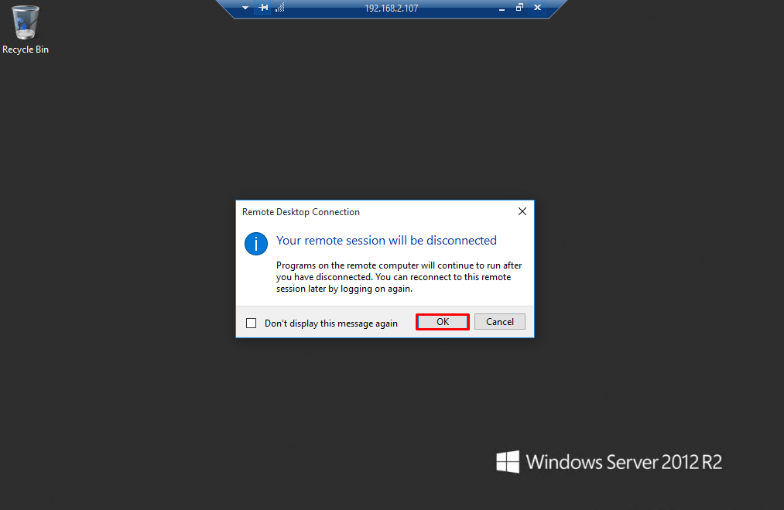Open the connection bar dropdown arrow
784x510 pixels.
pos(245,8)
